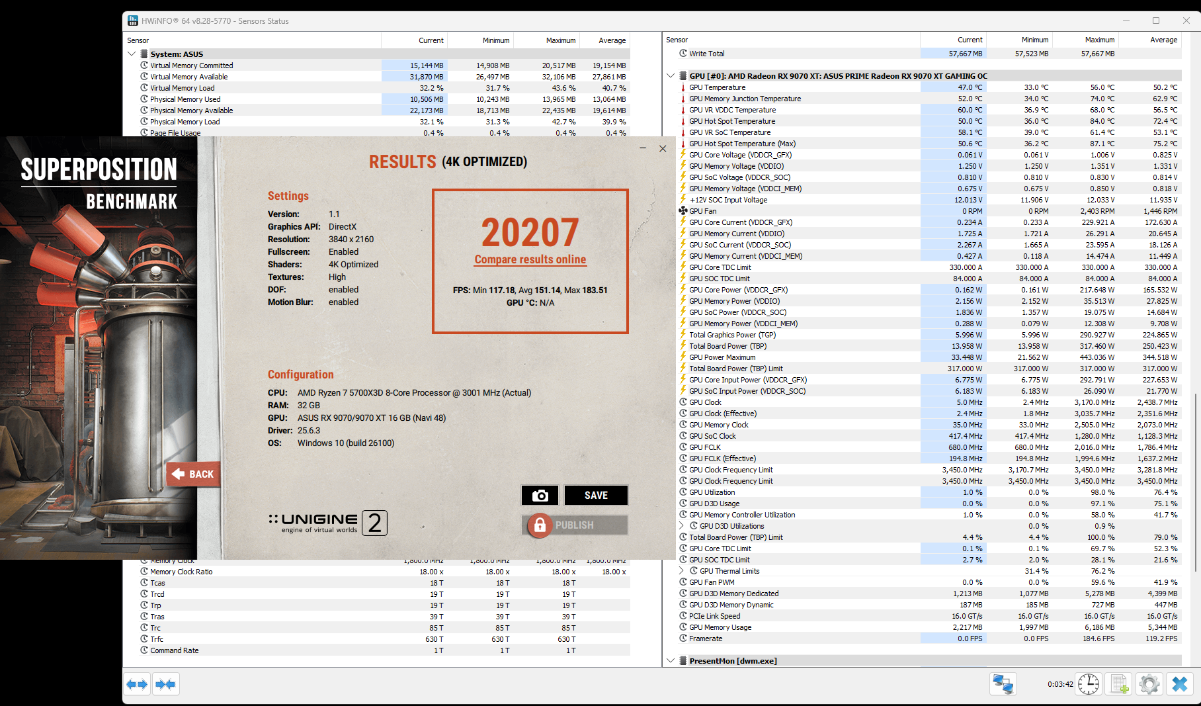The image size is (1201, 706).
Task: Close sensors with the blue X icon
Action: point(1180,684)
